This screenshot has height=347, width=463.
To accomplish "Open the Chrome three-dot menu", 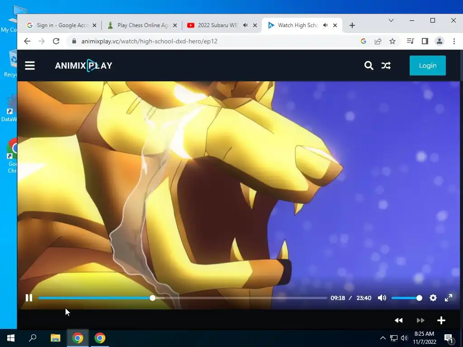I will pos(454,41).
